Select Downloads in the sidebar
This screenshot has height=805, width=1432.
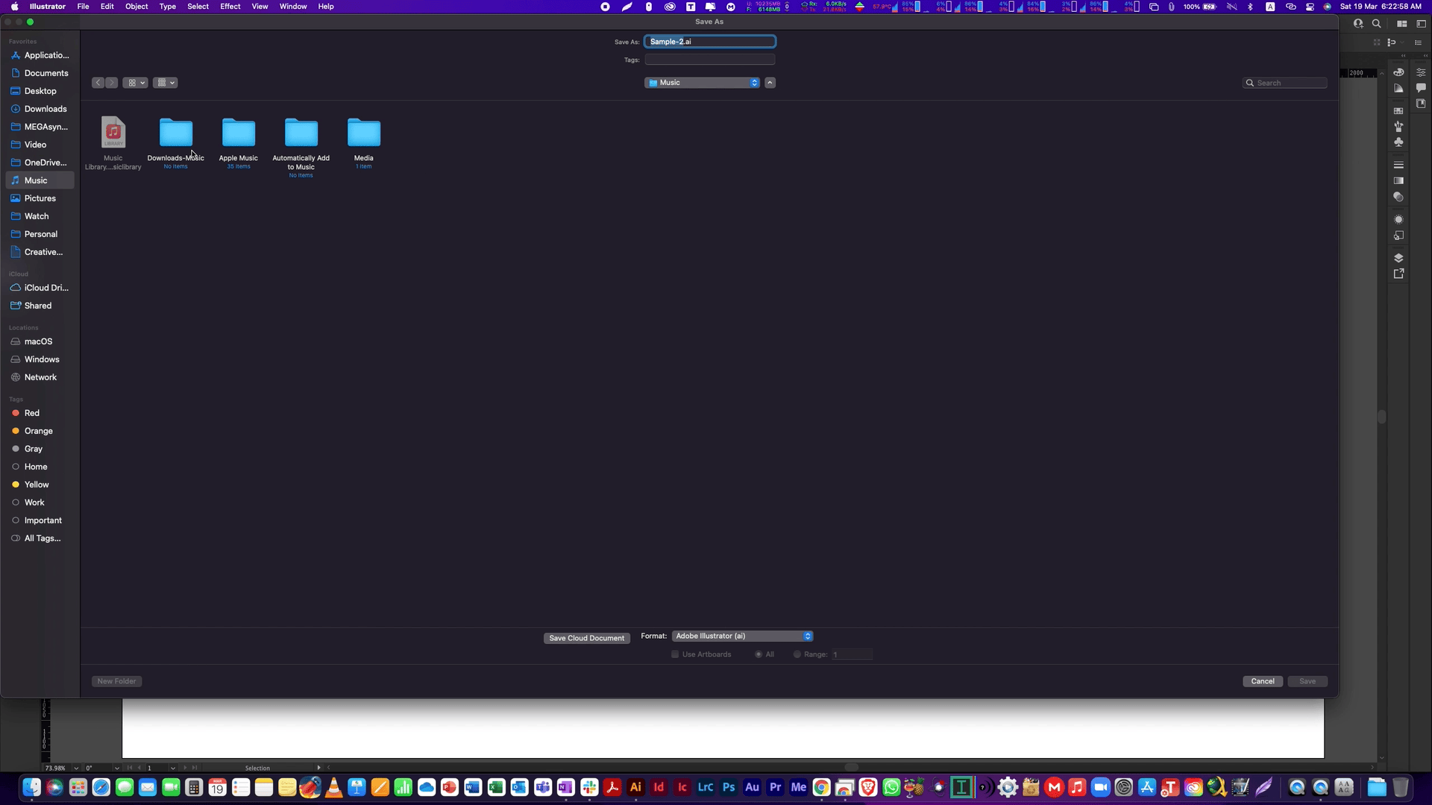click(45, 109)
